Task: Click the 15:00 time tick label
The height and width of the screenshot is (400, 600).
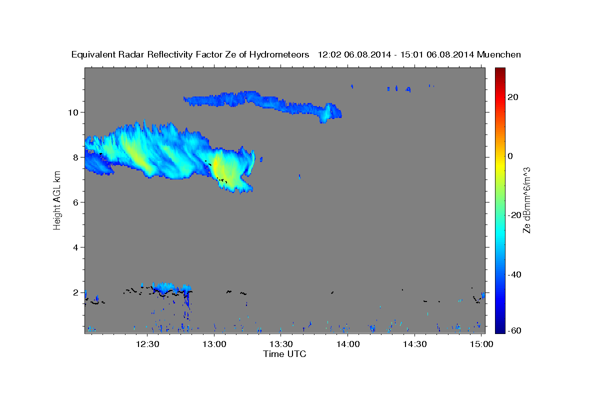Action: click(x=481, y=344)
